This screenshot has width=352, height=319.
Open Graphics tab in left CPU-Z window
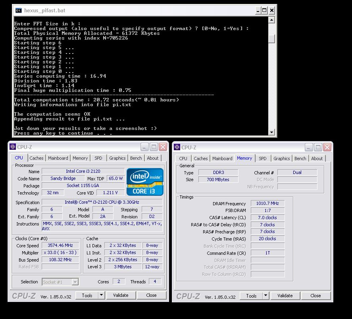click(117, 158)
